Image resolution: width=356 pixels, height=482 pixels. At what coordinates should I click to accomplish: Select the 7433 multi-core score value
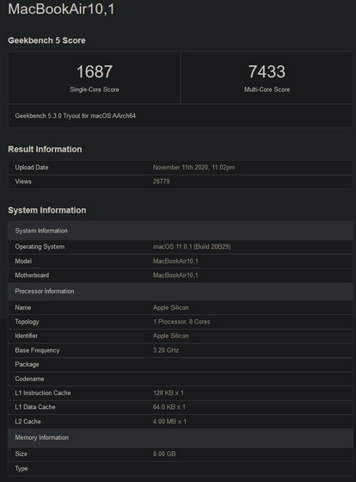click(267, 71)
